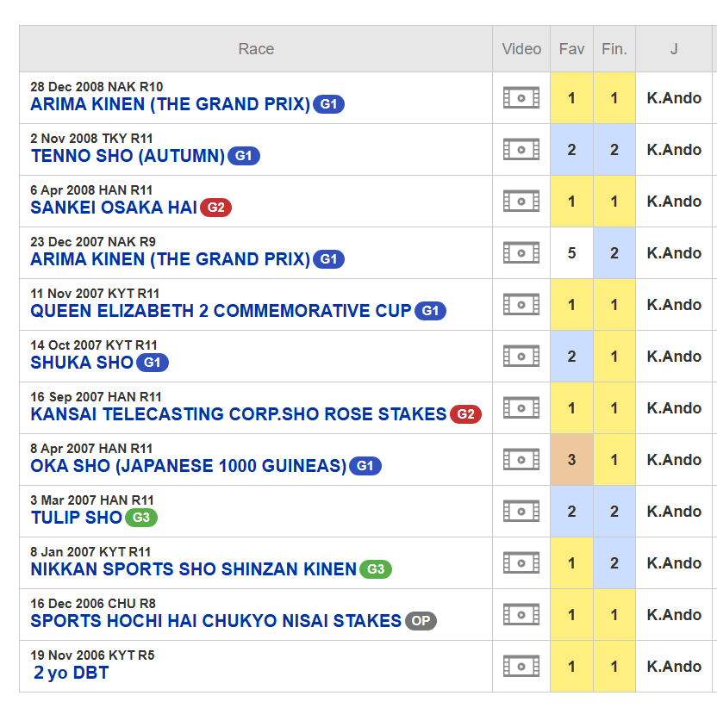Image resolution: width=717 pixels, height=708 pixels.
Task: Play video for Queen Elizabeth 2 Commemorative Cup
Action: coord(521,304)
